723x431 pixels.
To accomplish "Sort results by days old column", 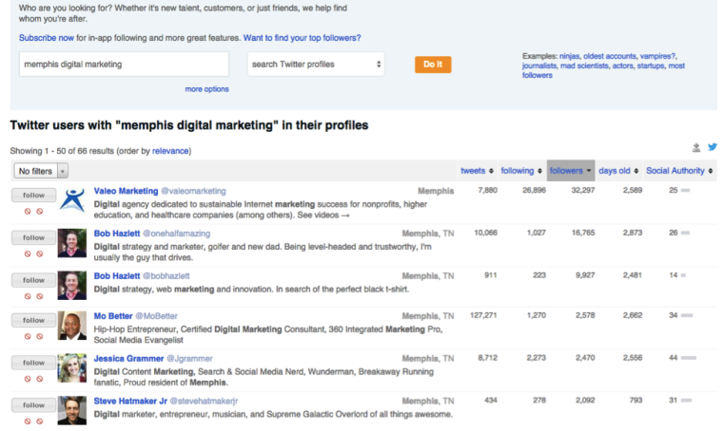I will 618,171.
